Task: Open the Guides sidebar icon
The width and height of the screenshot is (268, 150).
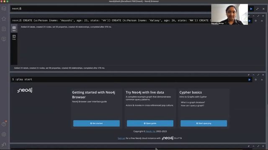Action: tap(4, 39)
